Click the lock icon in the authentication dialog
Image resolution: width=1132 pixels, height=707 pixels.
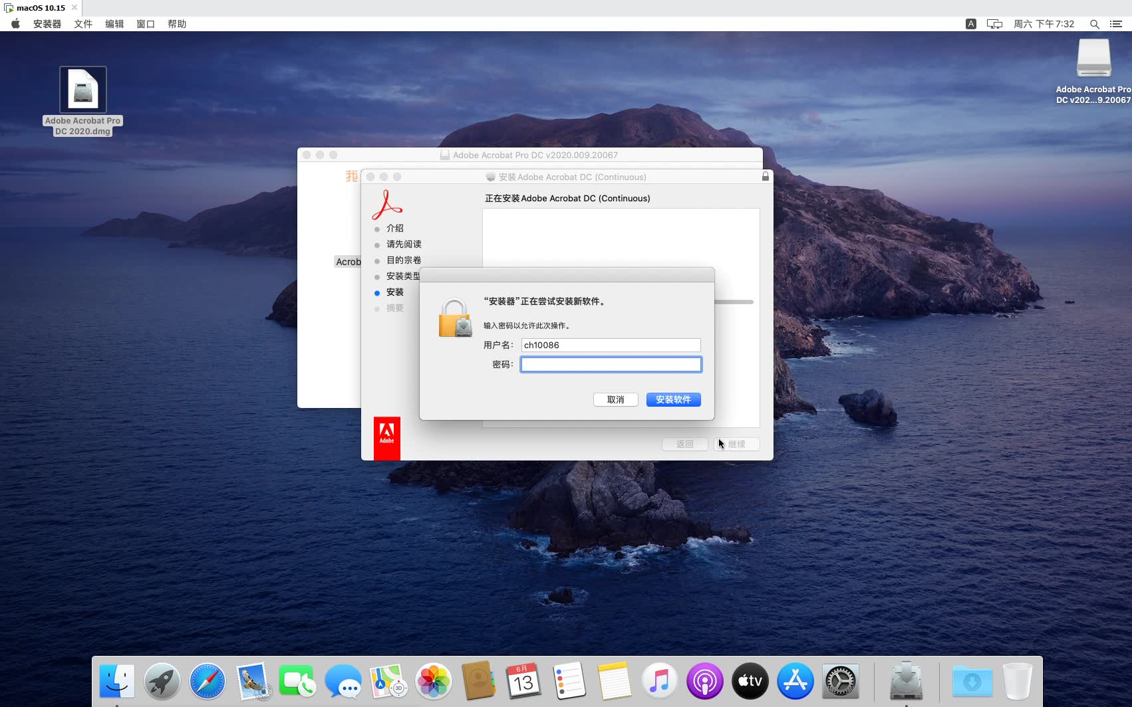point(456,318)
